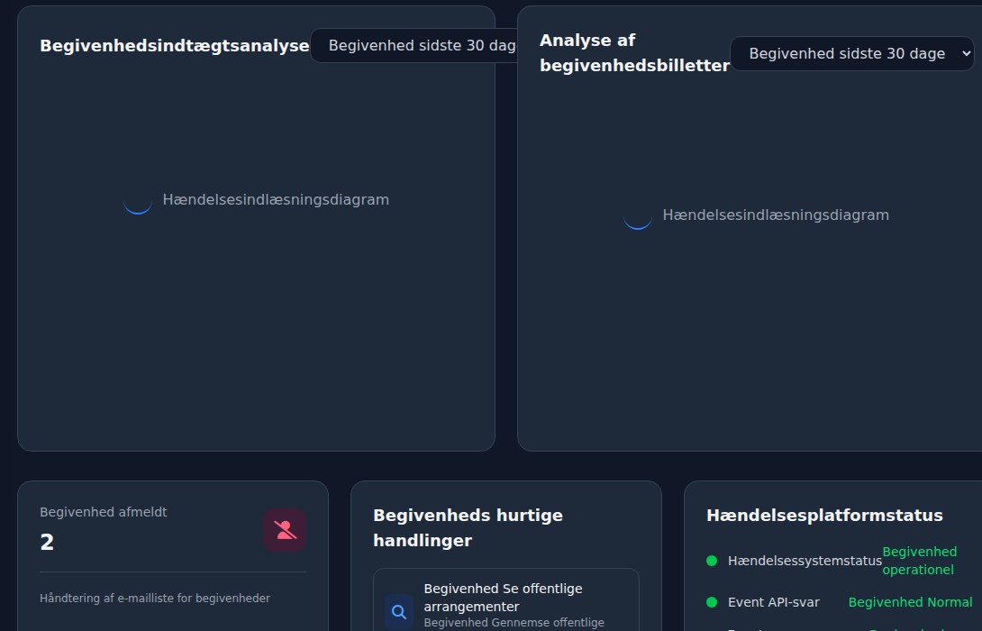Screen dimensions: 982x631
Task: Click the unsubscribed count value 2
Action: tap(47, 542)
